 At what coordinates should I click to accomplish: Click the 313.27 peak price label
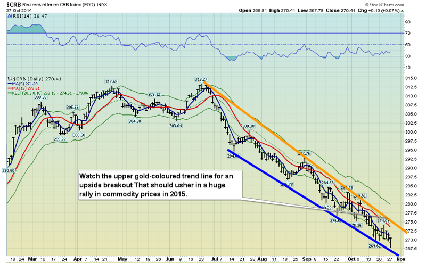click(201, 79)
